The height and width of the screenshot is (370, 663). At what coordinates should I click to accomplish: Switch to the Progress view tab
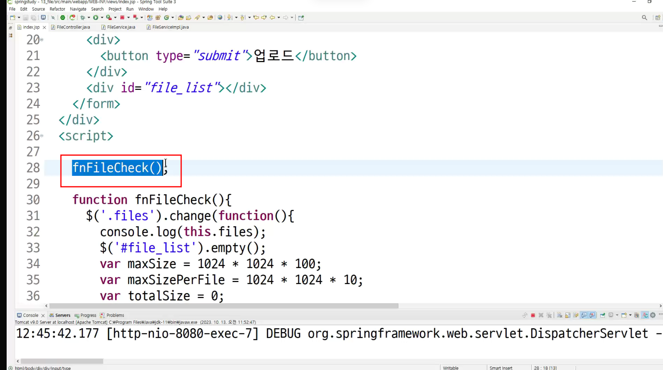click(x=86, y=315)
